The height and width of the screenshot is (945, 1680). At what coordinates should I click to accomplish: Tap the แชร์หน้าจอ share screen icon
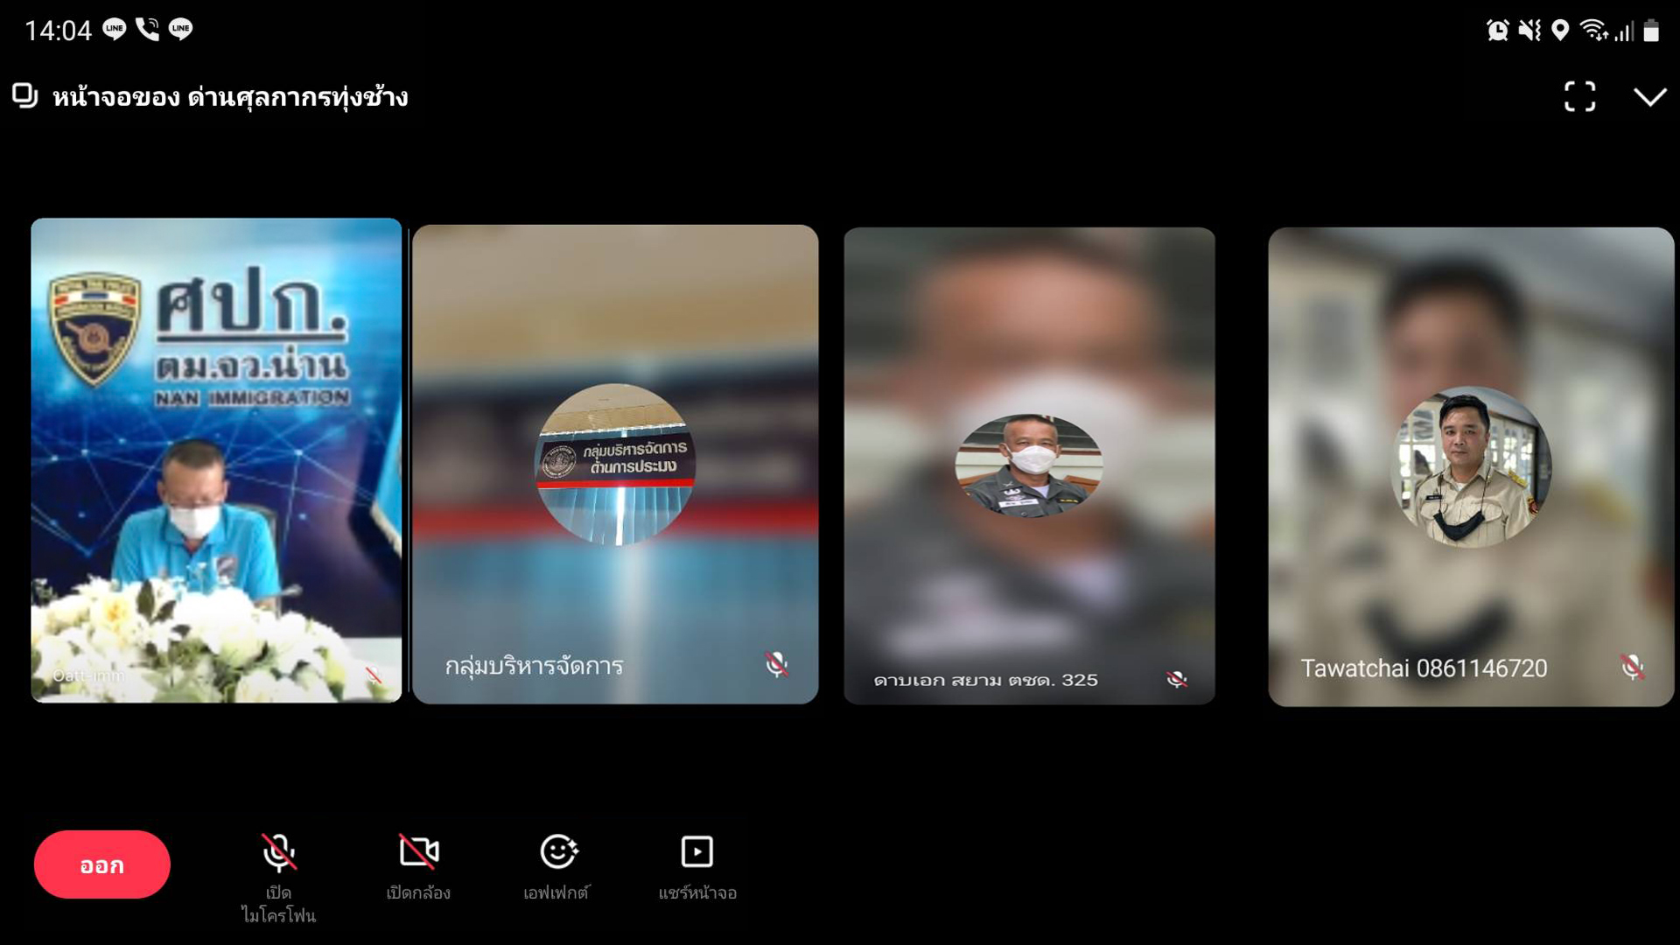pos(697,853)
